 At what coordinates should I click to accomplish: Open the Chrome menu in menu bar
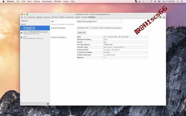pos(10,1)
